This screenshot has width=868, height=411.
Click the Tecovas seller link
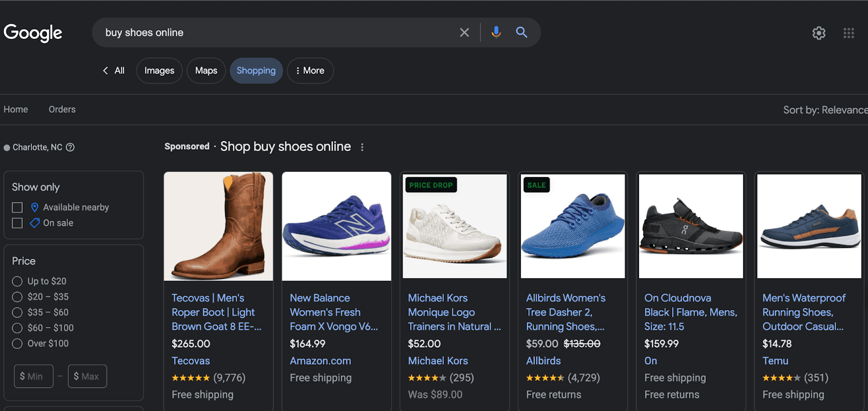(x=191, y=361)
